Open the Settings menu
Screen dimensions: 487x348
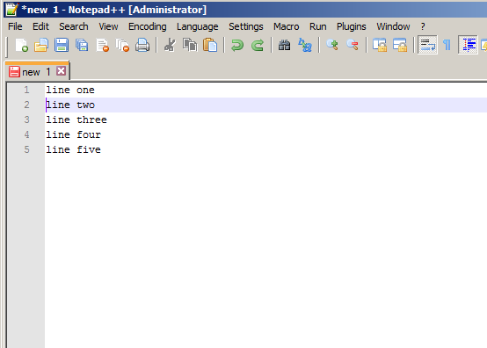click(x=245, y=26)
